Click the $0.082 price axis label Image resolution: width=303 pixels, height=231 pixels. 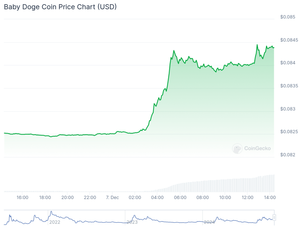[288, 155]
